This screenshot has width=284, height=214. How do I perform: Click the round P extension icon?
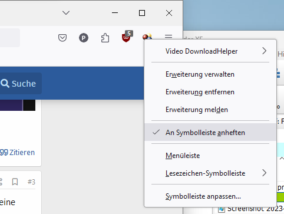(x=84, y=38)
